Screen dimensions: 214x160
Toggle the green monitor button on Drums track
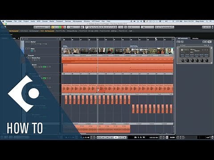pos(44,67)
